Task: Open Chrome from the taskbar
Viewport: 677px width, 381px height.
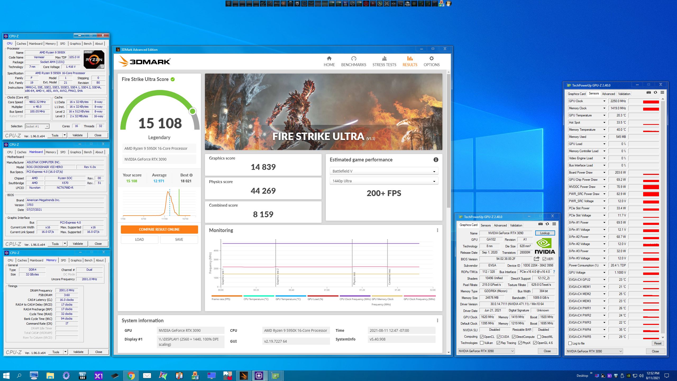Action: [x=131, y=375]
